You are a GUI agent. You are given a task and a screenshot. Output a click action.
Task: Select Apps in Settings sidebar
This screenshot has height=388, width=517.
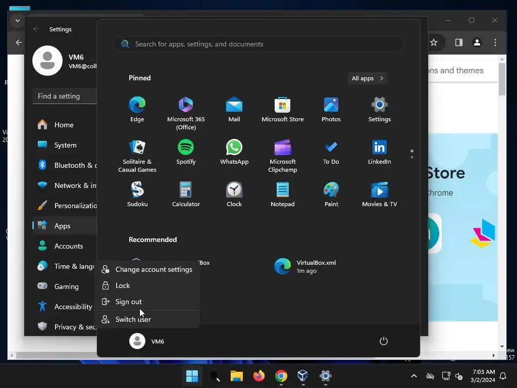pyautogui.click(x=65, y=226)
